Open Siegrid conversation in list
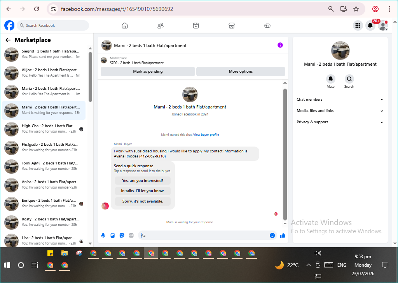 (44, 54)
